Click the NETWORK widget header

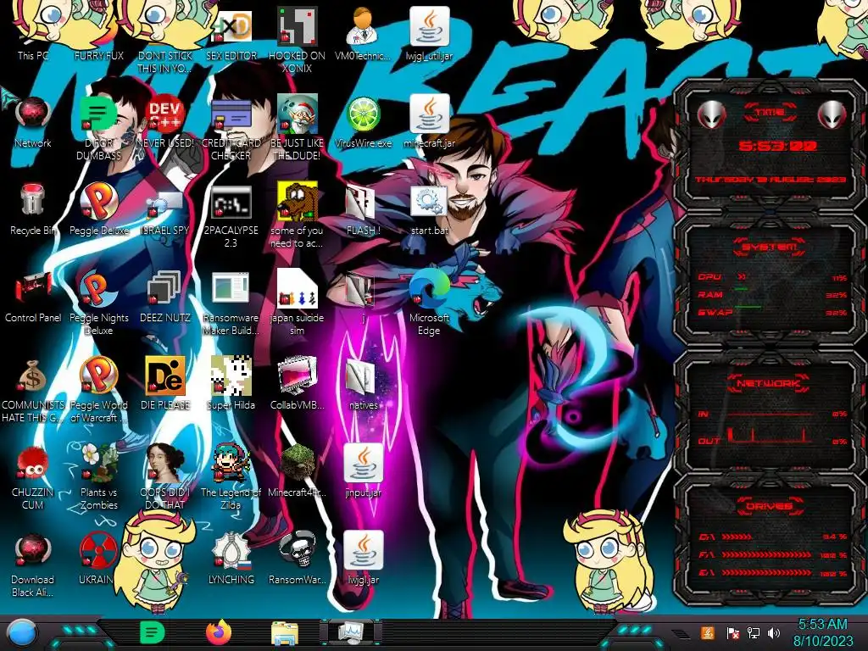coord(770,383)
